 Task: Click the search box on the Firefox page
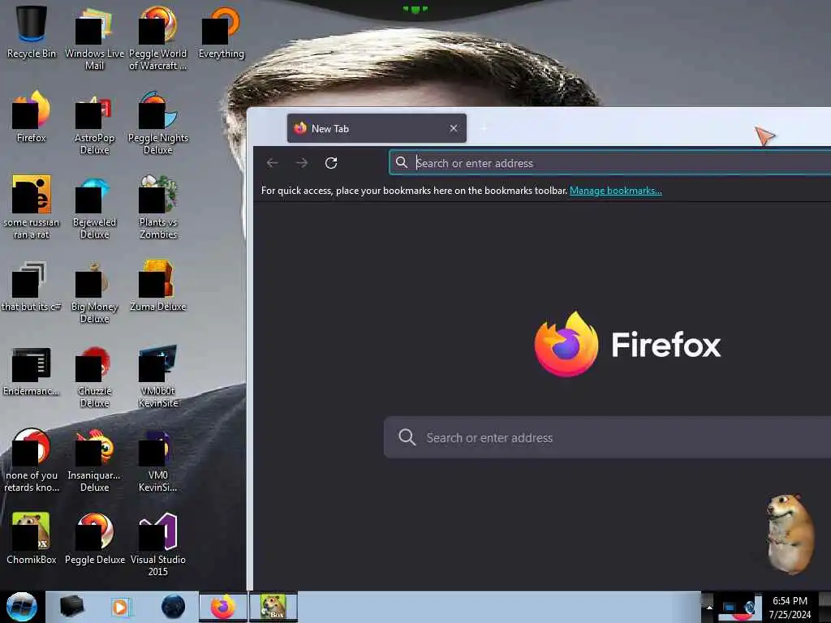click(x=607, y=437)
